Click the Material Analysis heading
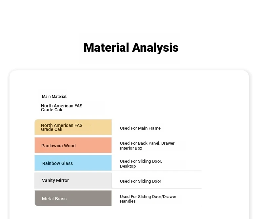Screen dimensions: 259x219 (131, 47)
